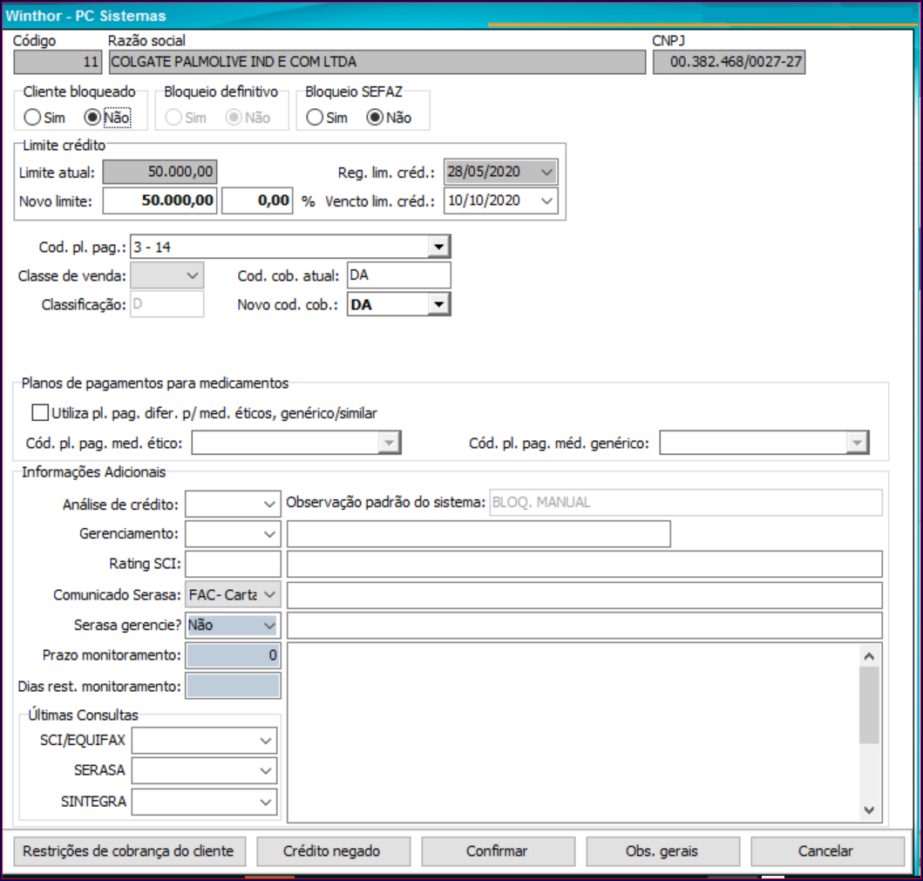Click Restrições de cobrança do cliente button

tap(130, 851)
